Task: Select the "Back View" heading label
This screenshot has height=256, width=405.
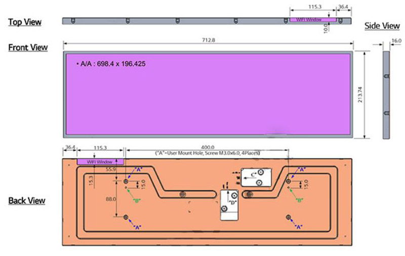Action: coord(27,200)
